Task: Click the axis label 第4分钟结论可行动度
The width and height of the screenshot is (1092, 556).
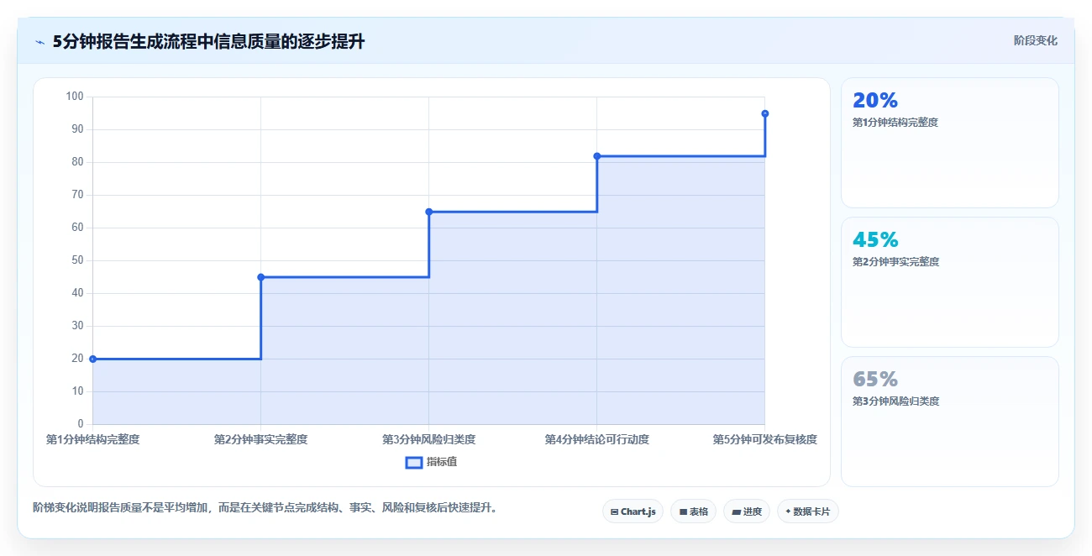Action: [596, 439]
